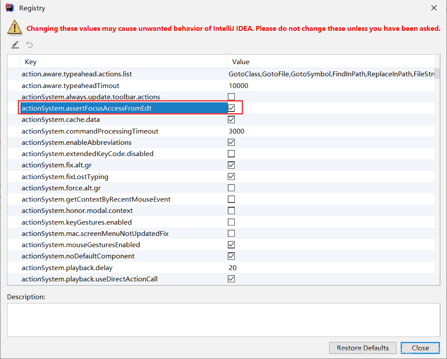Select actionSystem.playback.delay key

tap(67, 268)
